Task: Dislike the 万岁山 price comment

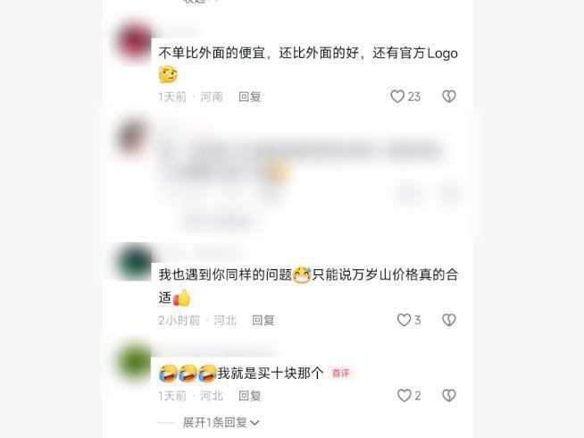Action: click(449, 320)
